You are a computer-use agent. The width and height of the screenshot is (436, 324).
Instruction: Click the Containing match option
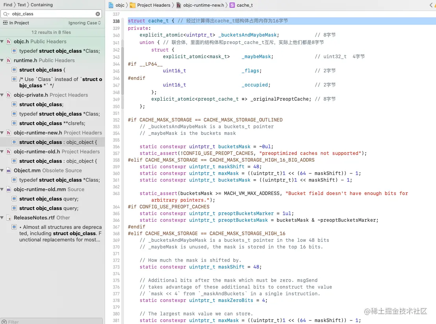pos(42,5)
